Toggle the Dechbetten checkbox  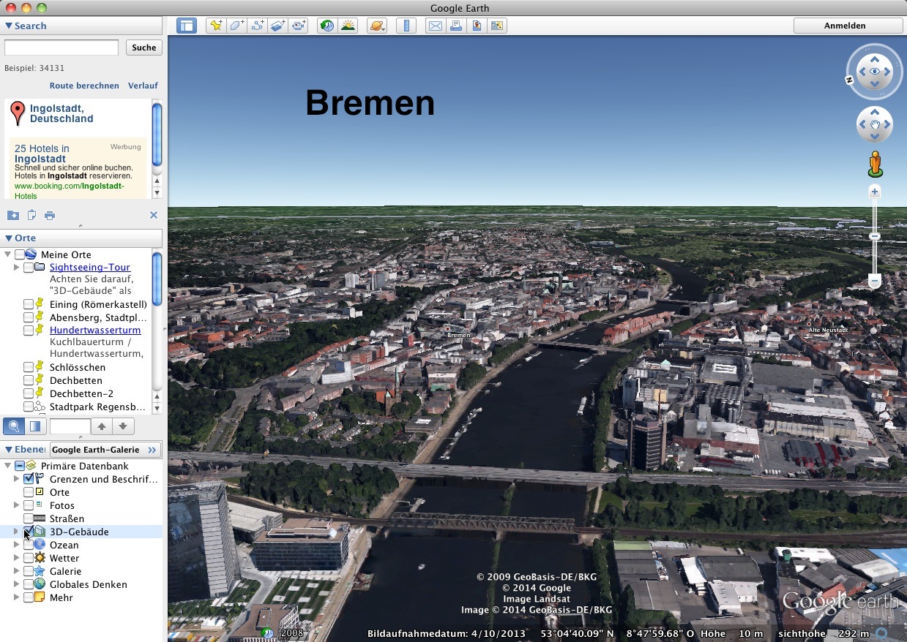(28, 380)
